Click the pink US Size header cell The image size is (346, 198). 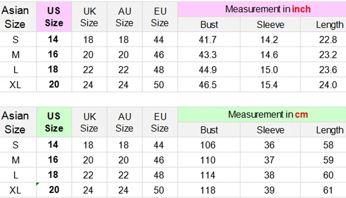(54, 17)
